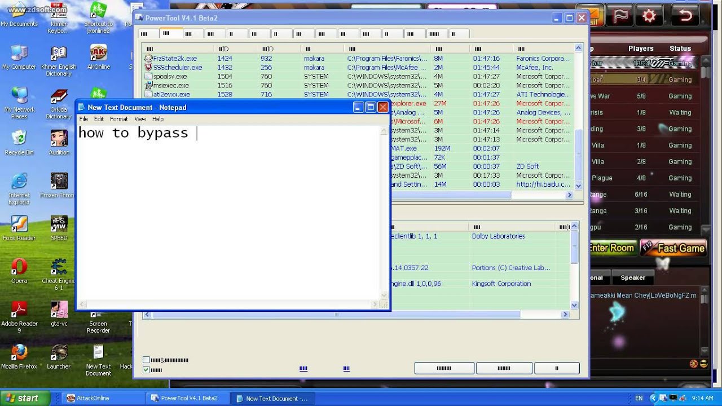
Task: Click the Fast Game button
Action: 673,248
